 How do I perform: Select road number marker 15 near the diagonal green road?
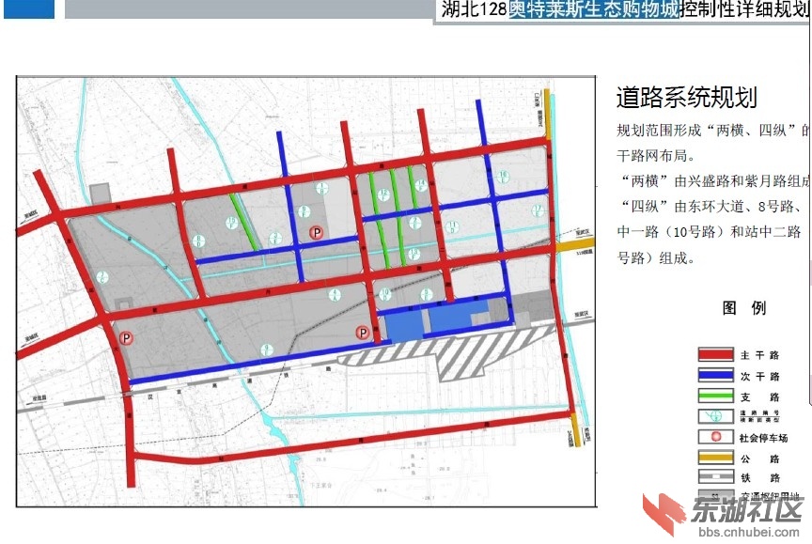231,223
